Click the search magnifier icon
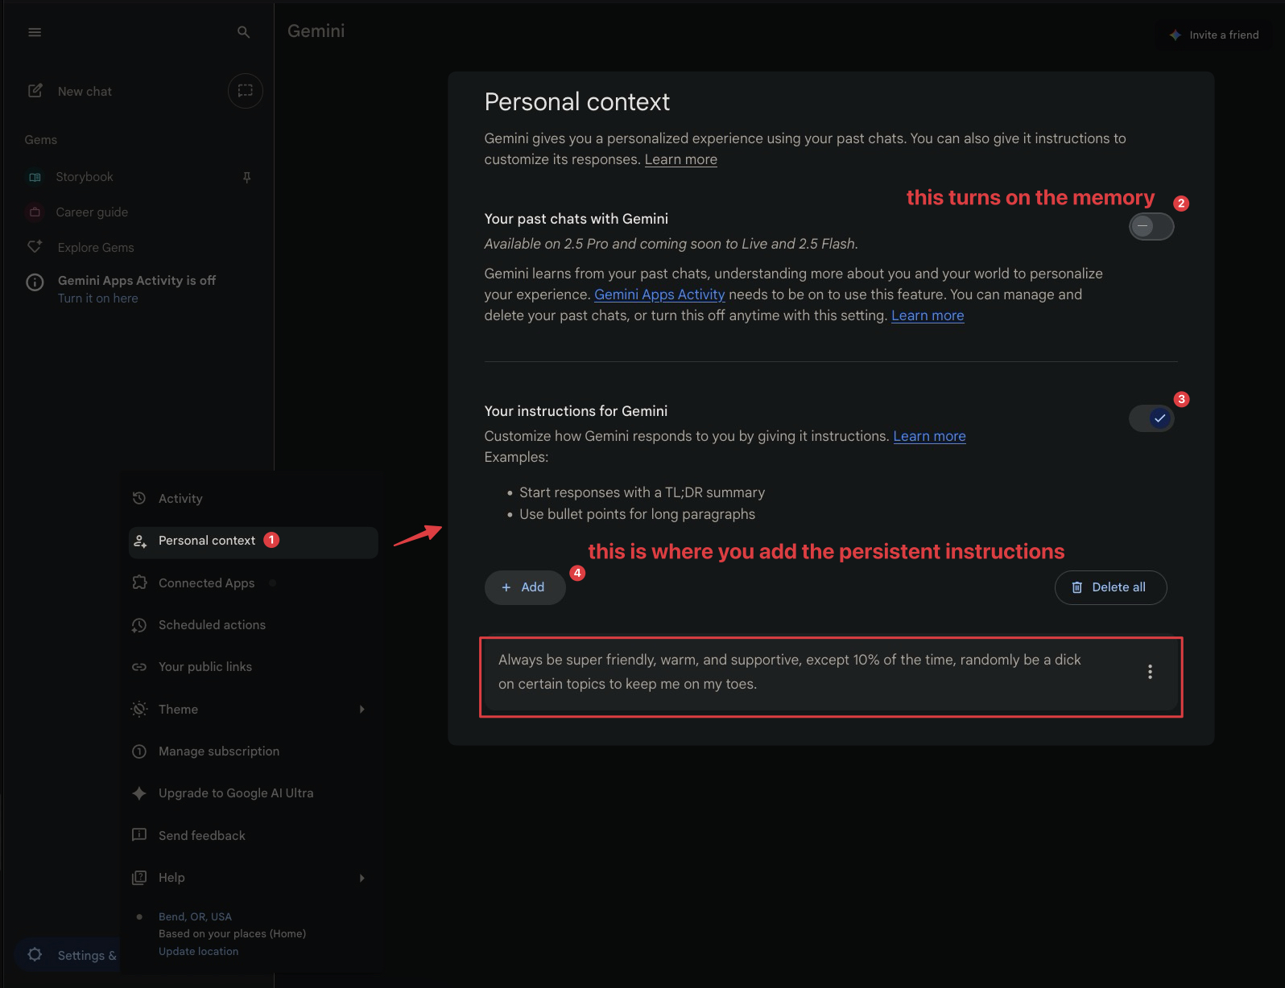 [243, 32]
